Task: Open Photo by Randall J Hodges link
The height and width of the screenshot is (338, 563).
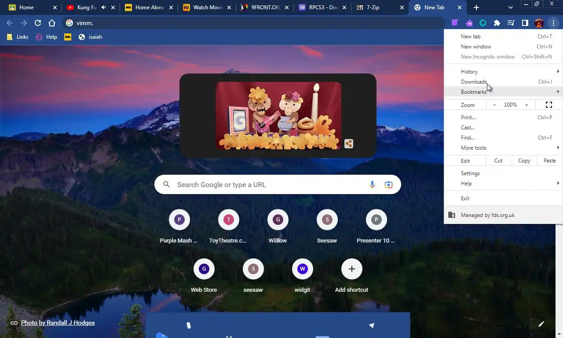Action: coord(58,323)
